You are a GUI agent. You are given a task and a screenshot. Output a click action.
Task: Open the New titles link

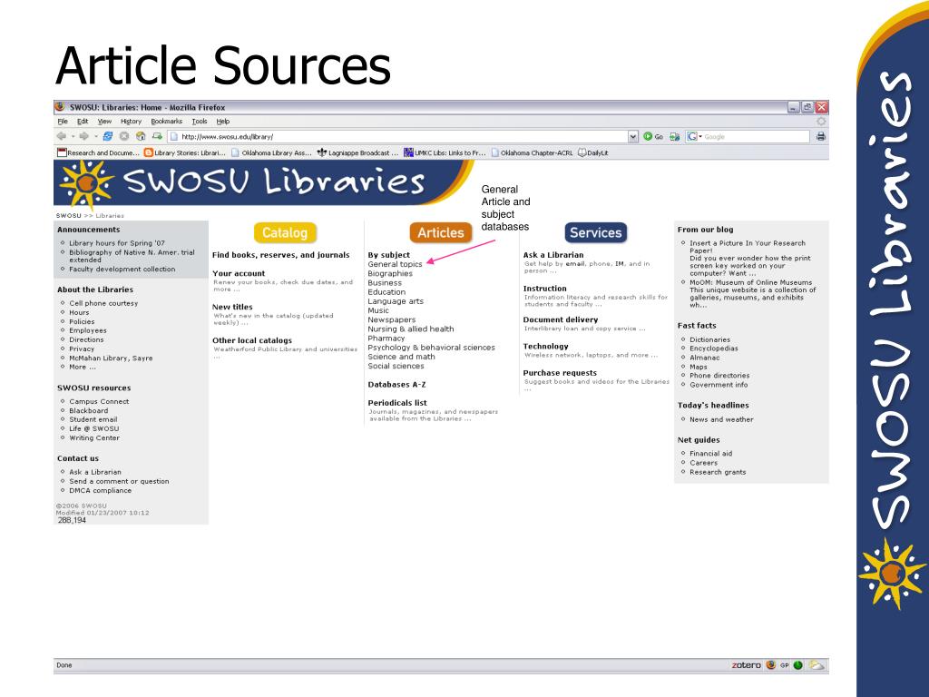(x=232, y=307)
